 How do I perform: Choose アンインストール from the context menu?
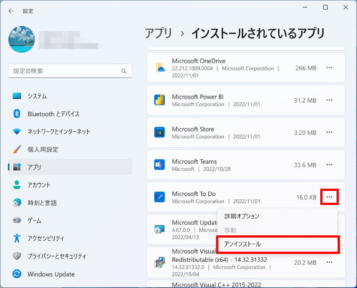click(x=278, y=244)
